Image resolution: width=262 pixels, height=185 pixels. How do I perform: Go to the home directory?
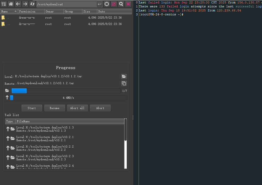[11, 4]
